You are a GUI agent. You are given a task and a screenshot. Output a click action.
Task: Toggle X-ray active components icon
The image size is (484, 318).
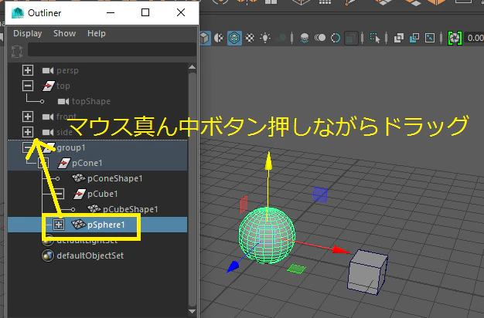point(414,38)
